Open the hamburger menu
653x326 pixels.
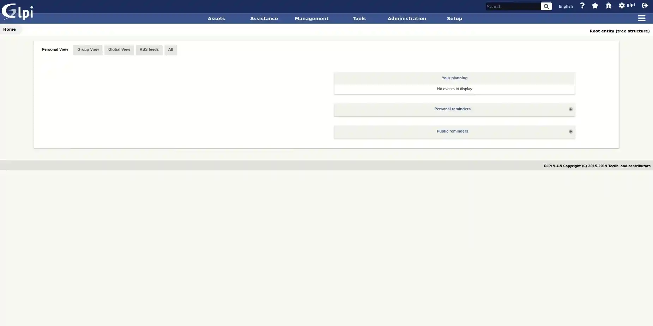coord(642,18)
